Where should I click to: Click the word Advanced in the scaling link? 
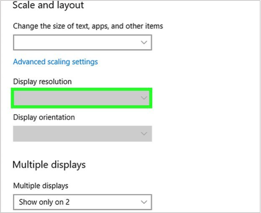(28, 62)
